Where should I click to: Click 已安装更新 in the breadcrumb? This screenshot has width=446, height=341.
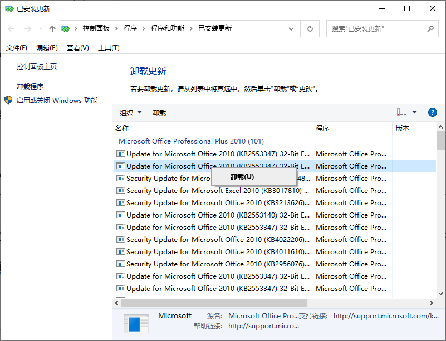click(215, 28)
